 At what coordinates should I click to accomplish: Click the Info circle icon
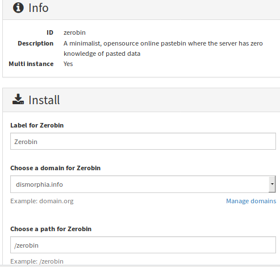point(18,8)
